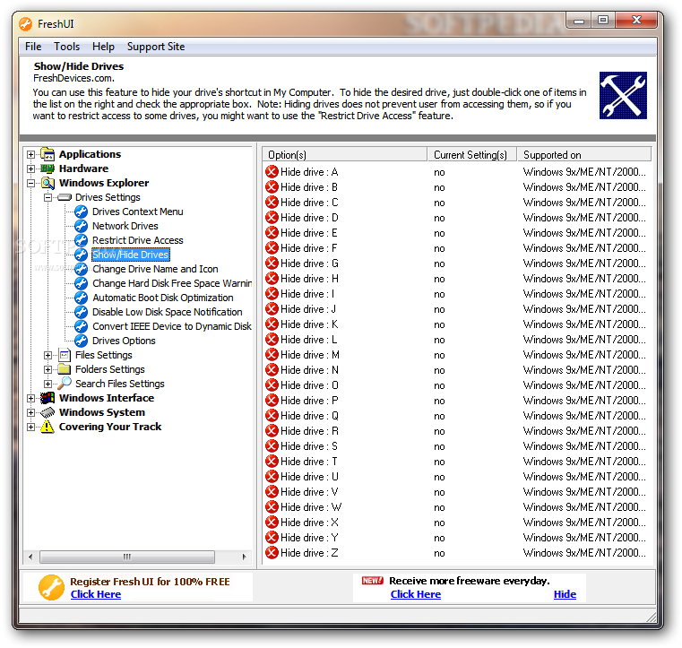Expand the Windows Interface node
The width and height of the screenshot is (682, 648).
30,398
